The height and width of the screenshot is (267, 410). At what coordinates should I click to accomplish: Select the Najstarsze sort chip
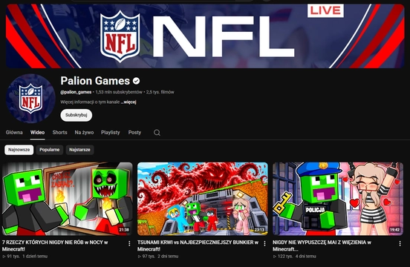click(79, 150)
